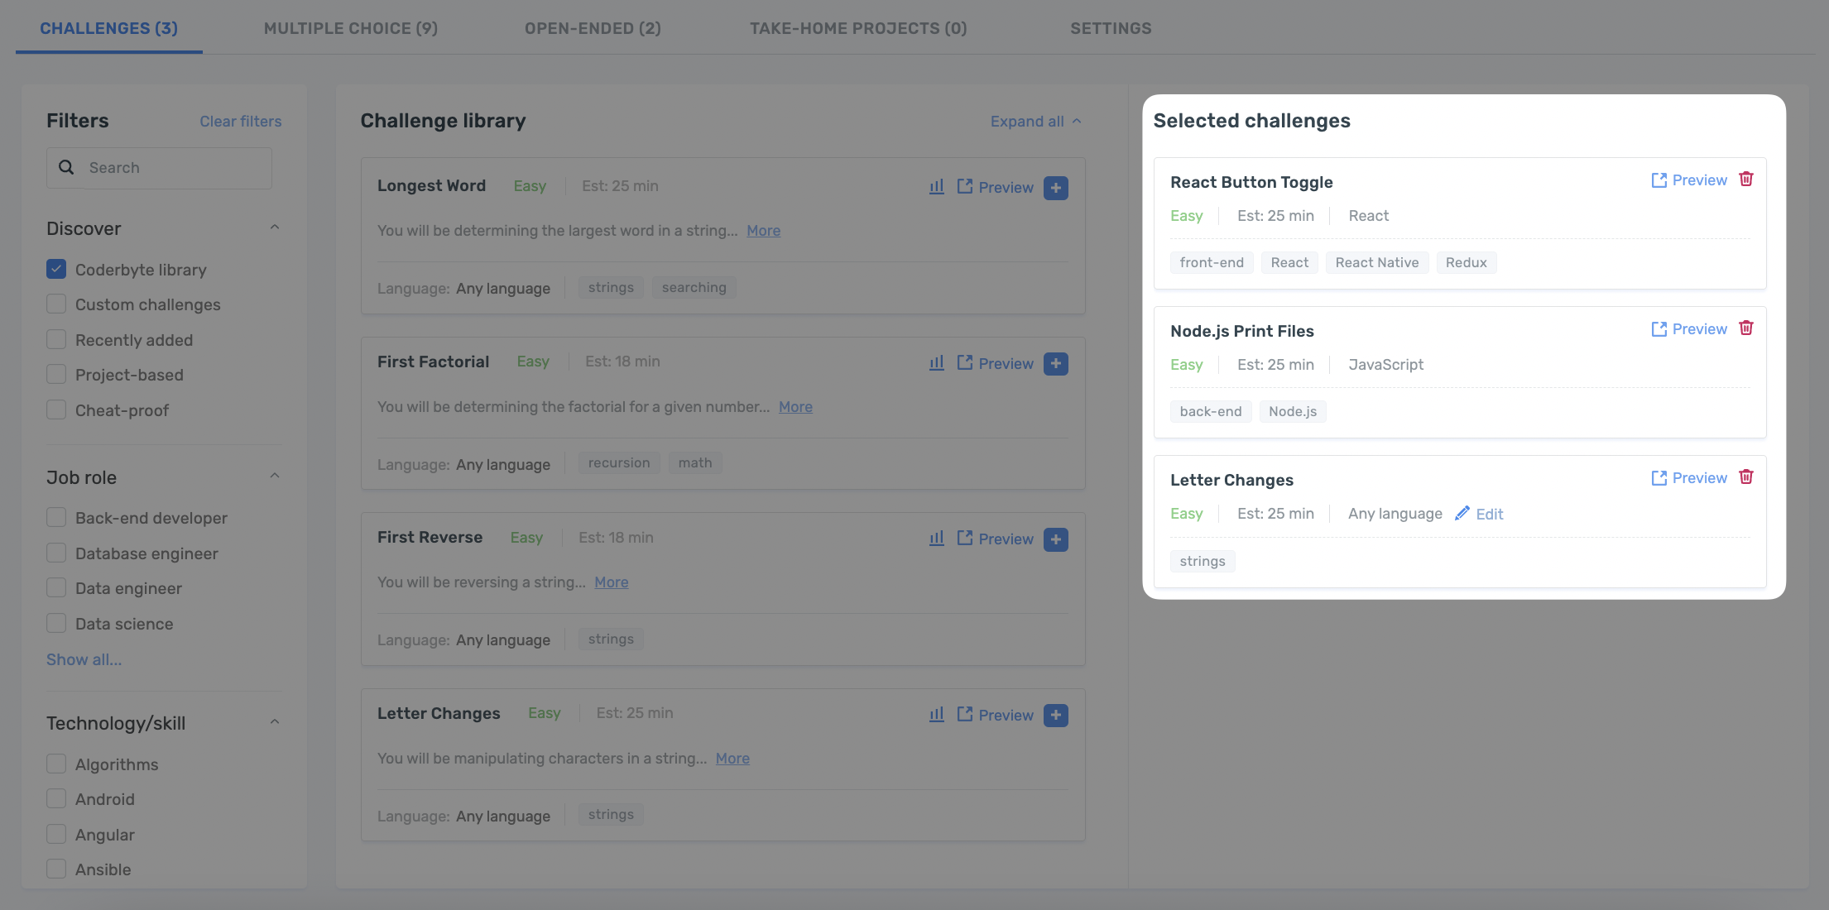
Task: Check Android technology filter
Action: [56, 798]
